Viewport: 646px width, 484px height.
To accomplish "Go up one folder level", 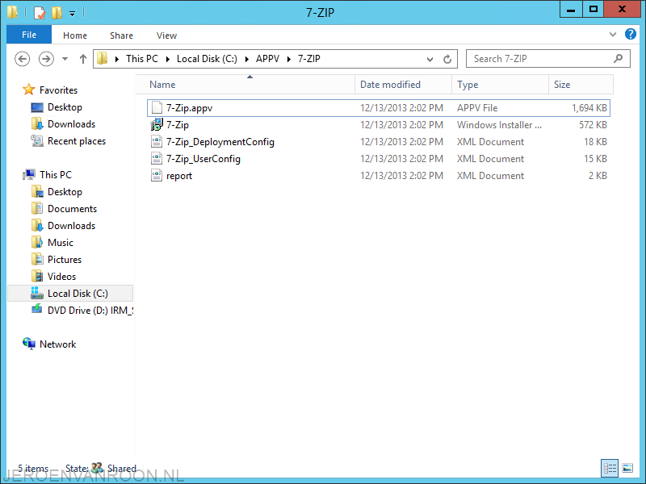I will pyautogui.click(x=83, y=59).
